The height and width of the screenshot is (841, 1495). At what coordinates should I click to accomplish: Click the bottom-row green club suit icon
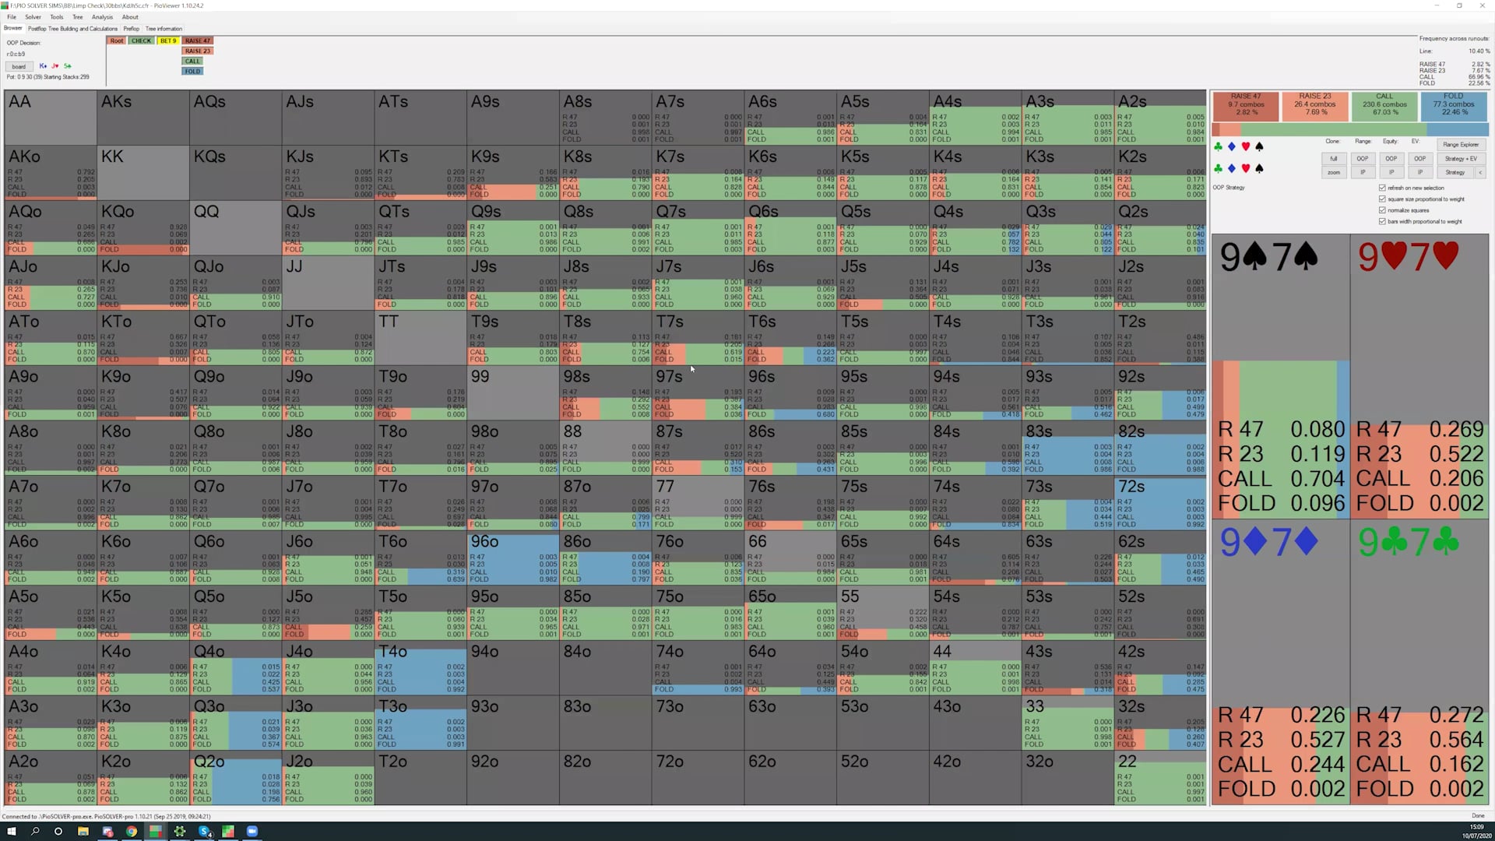1218,168
